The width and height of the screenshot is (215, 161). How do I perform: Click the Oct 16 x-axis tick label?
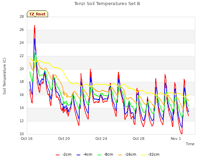coord(27,139)
